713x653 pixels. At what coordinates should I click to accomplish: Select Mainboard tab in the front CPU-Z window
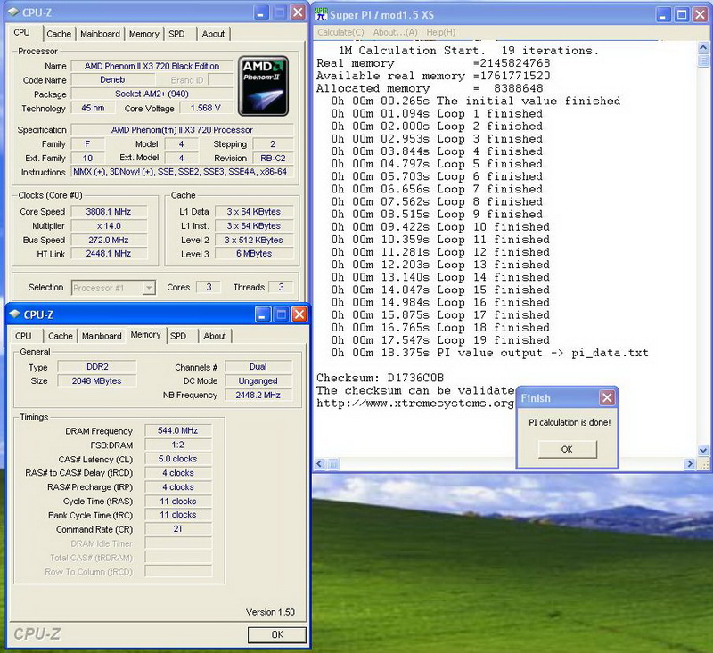pos(102,336)
